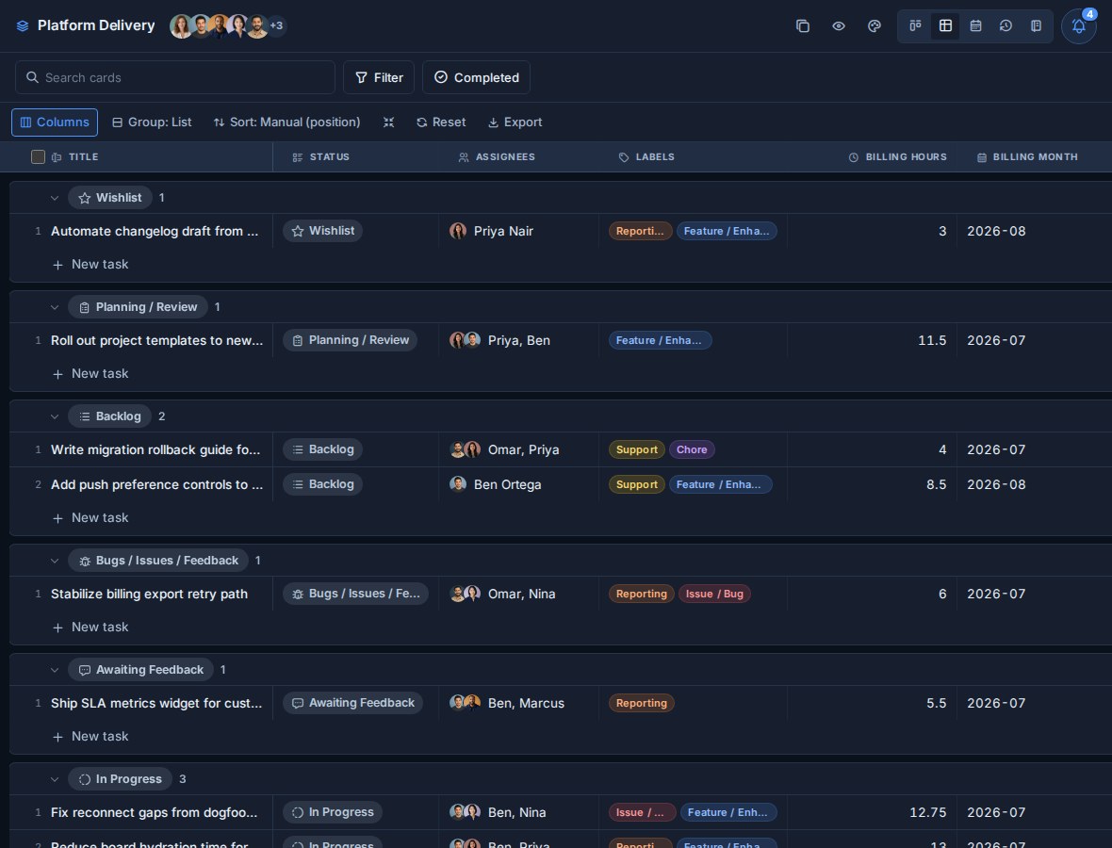
Task: Toggle the eye watch icon
Action: click(839, 26)
